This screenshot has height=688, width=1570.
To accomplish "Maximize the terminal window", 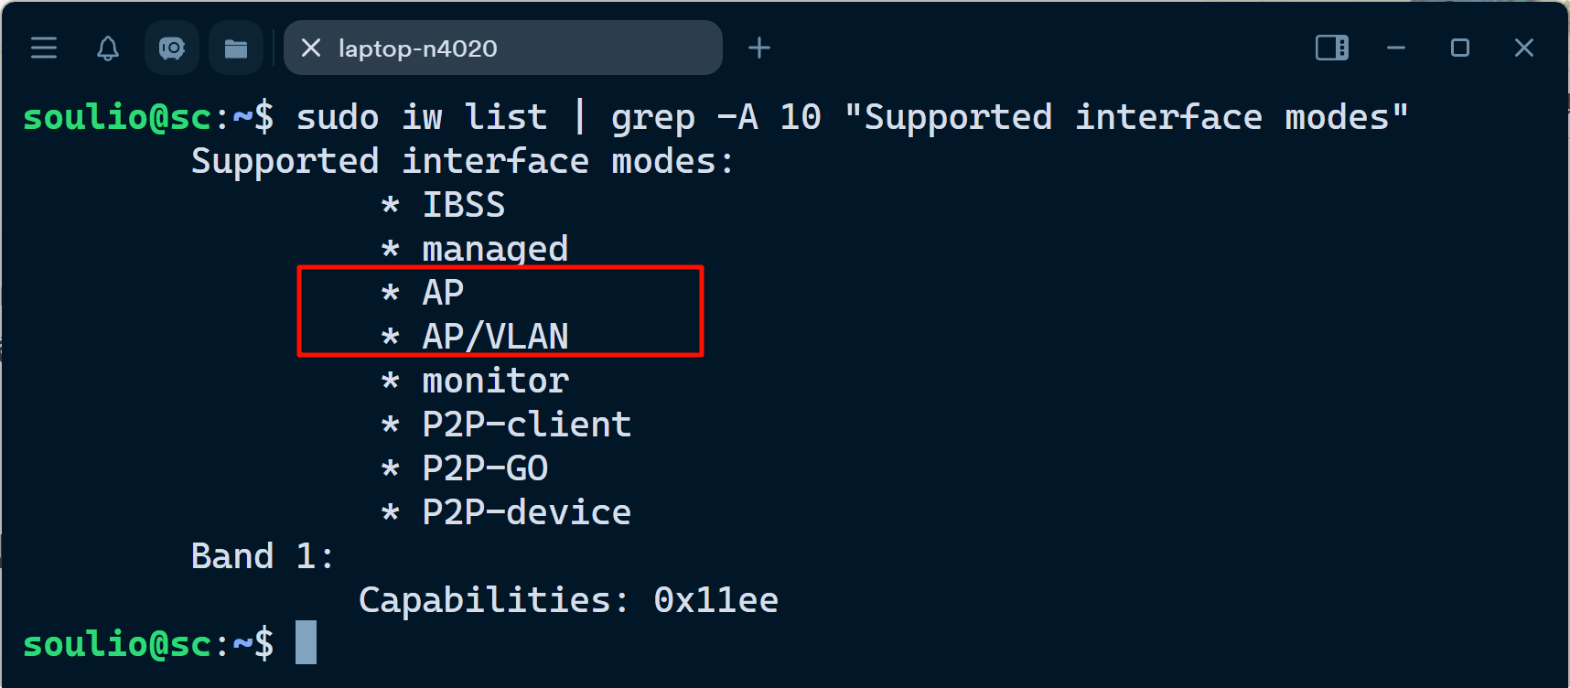I will coord(1460,48).
